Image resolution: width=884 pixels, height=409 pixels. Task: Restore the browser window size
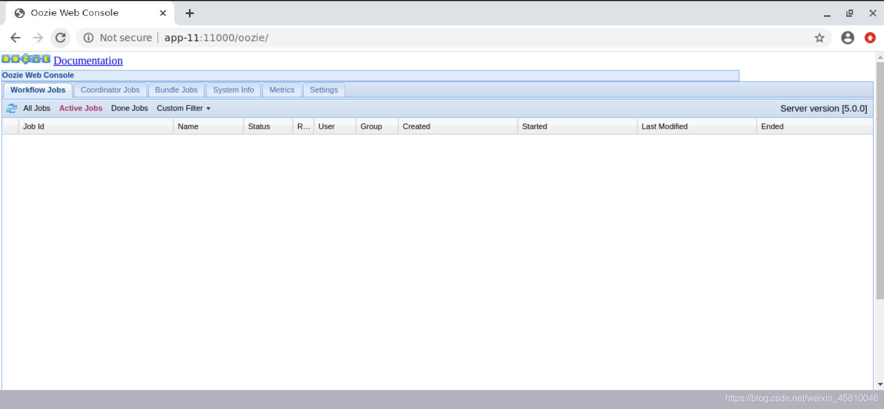coord(850,13)
